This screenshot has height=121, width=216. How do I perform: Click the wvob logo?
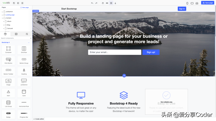pyautogui.click(x=6, y=3)
